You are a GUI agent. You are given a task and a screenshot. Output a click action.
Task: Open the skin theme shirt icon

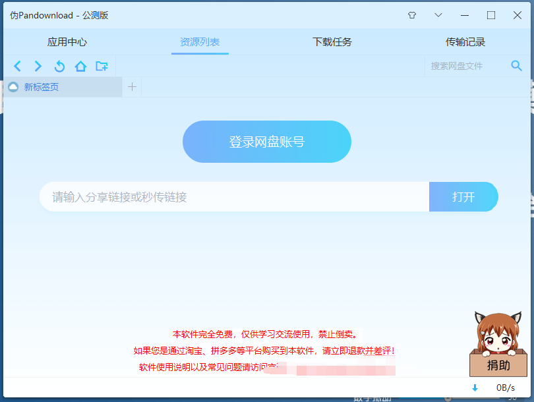coord(412,15)
